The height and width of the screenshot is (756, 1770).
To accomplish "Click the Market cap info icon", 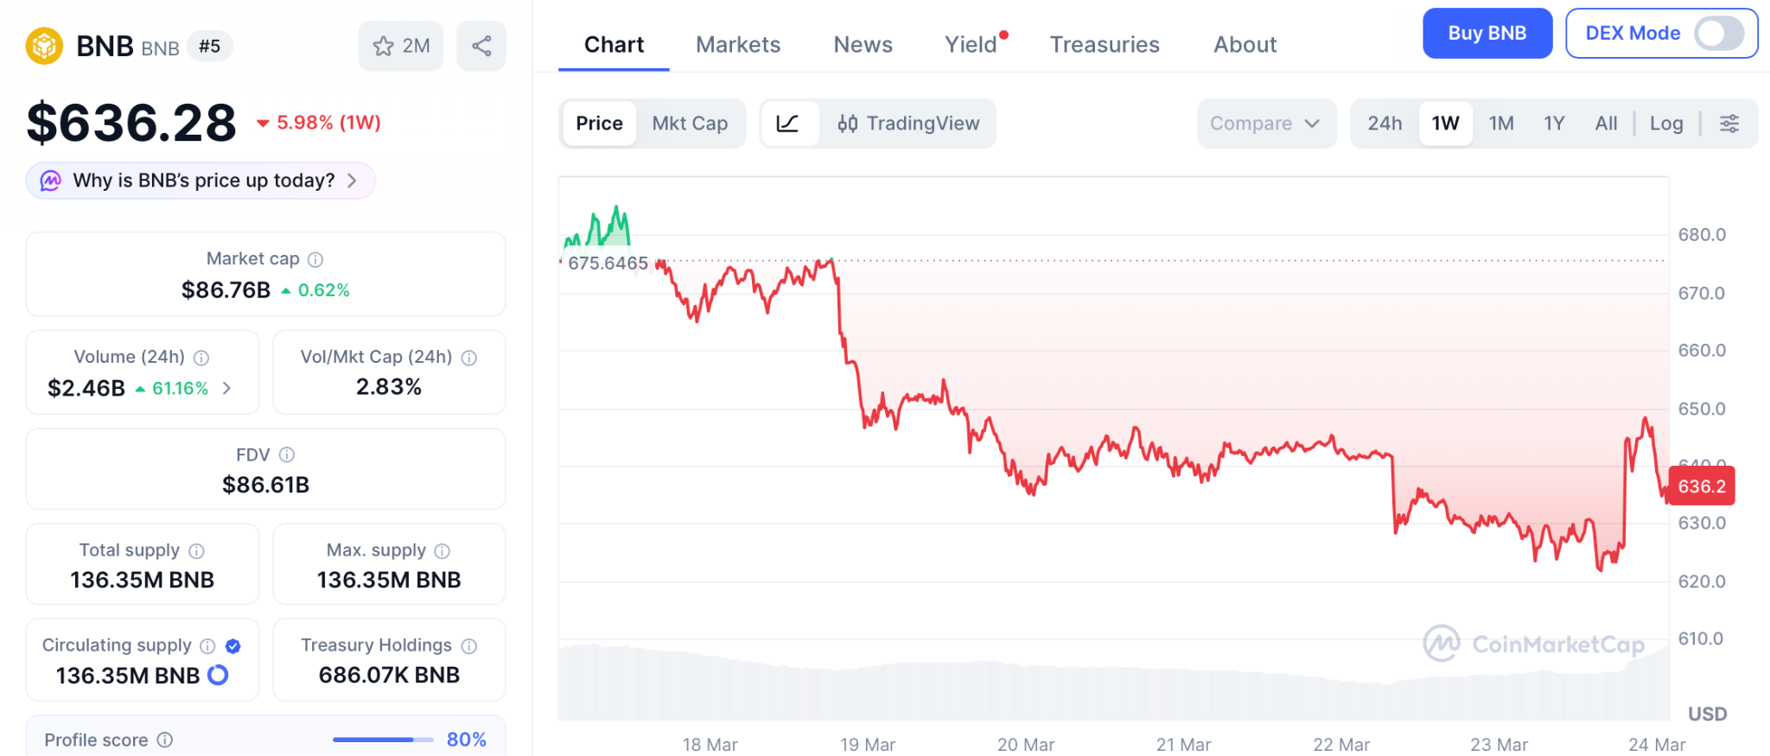I will 315,259.
